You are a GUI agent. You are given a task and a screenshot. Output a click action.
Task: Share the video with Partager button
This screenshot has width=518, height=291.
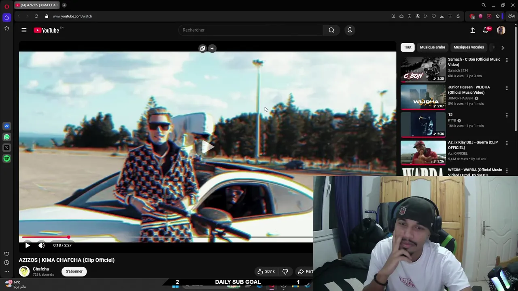[x=305, y=271]
